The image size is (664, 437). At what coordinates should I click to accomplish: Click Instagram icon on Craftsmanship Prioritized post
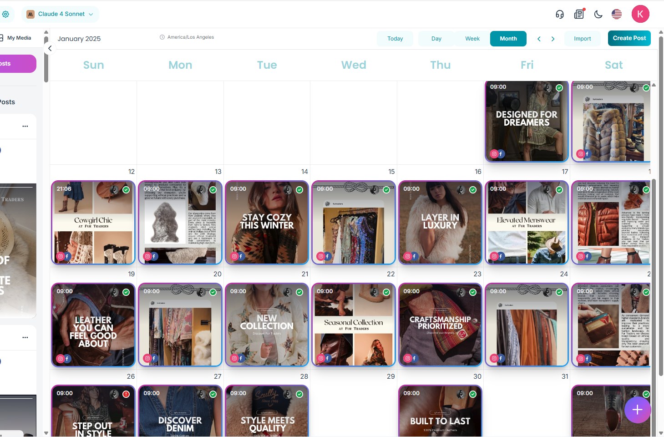(407, 358)
